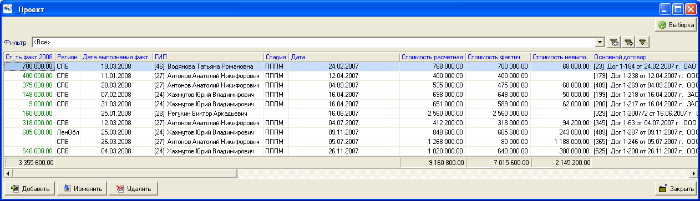
Task: Click the date 16.06.2007 cell
Action: coord(344,114)
